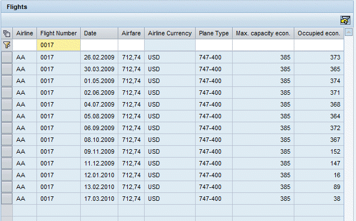Click the date cell 17.03.2010
Viewport: 356px width, 221px height.
click(x=99, y=199)
